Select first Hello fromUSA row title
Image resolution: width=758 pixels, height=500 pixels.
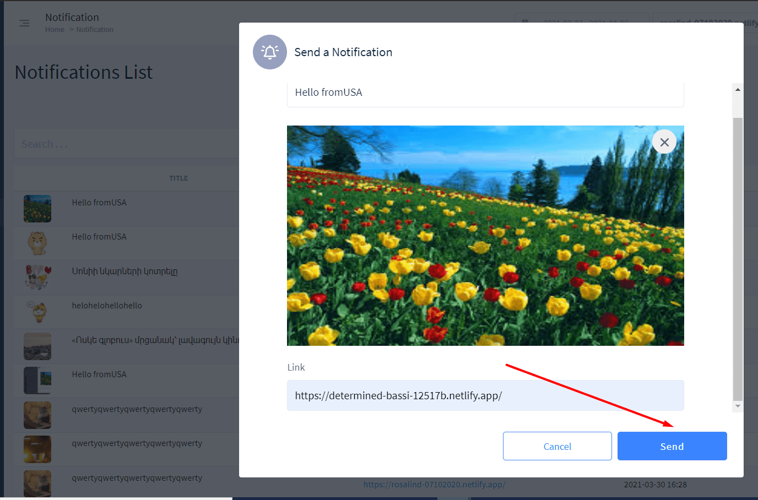[99, 203]
